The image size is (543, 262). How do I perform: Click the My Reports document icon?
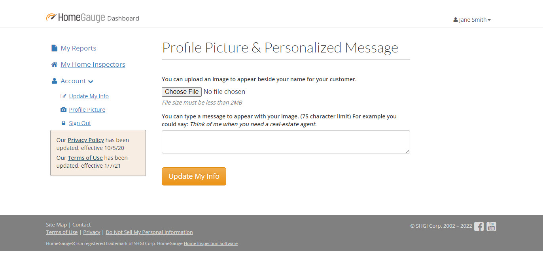55,48
